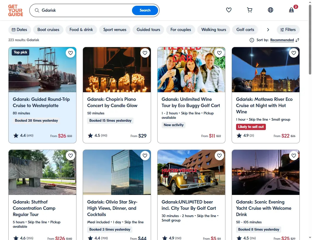Favorite the Scenic Evening Yacht Cruise card
The image size is (312, 240).
tap(294, 156)
